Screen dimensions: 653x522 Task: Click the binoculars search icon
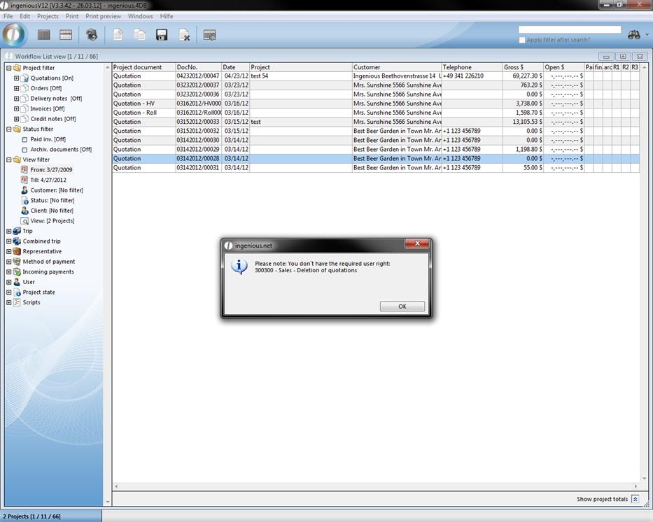[x=634, y=35]
